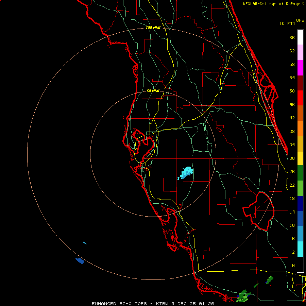Click the legend value 10

coord(292,225)
